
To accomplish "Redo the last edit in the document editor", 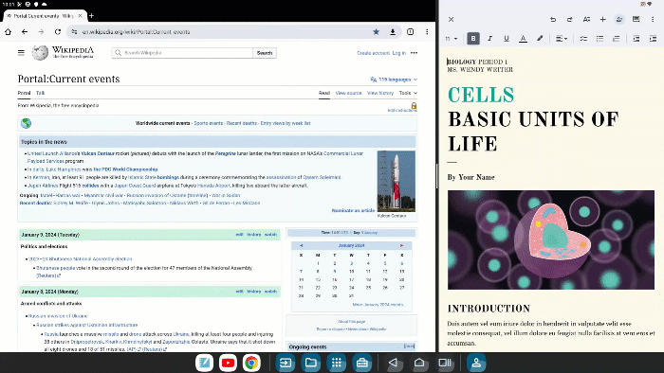I will tap(569, 20).
